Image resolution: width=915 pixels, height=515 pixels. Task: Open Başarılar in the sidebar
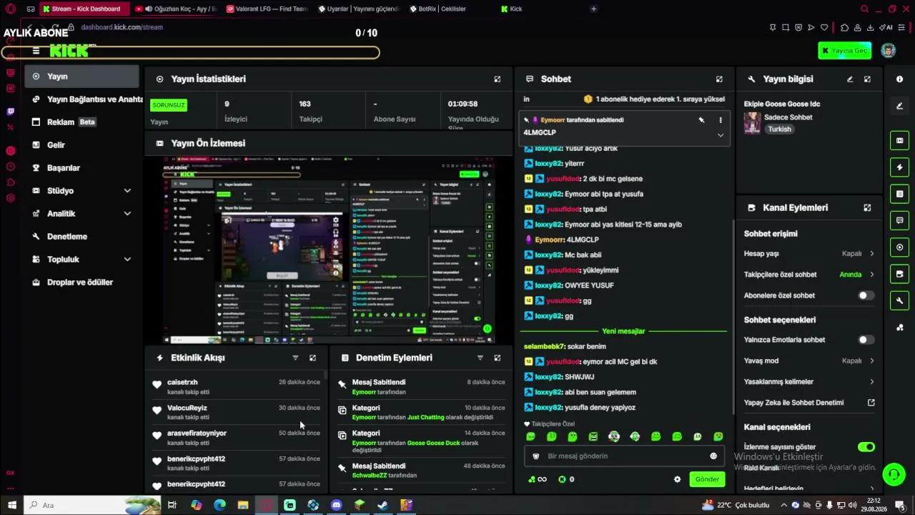(x=81, y=168)
